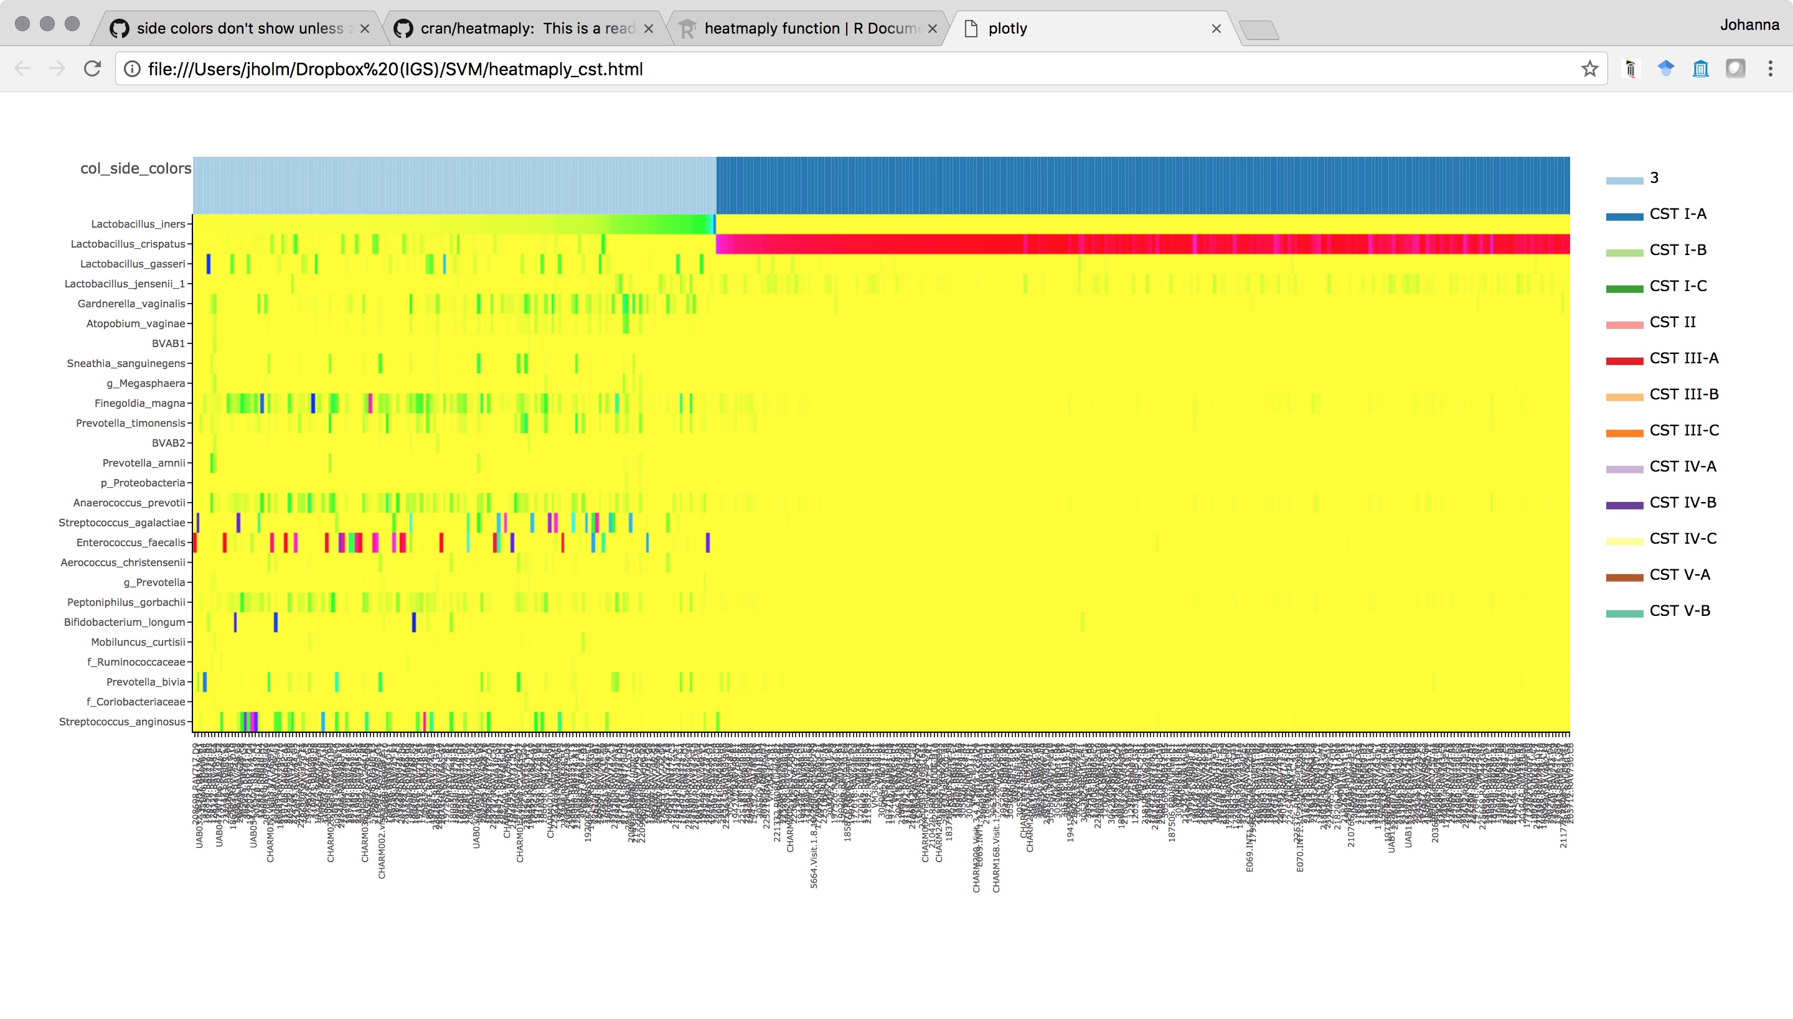Viewport: 1793px width, 1019px height.
Task: Reload the current page
Action: [x=92, y=68]
